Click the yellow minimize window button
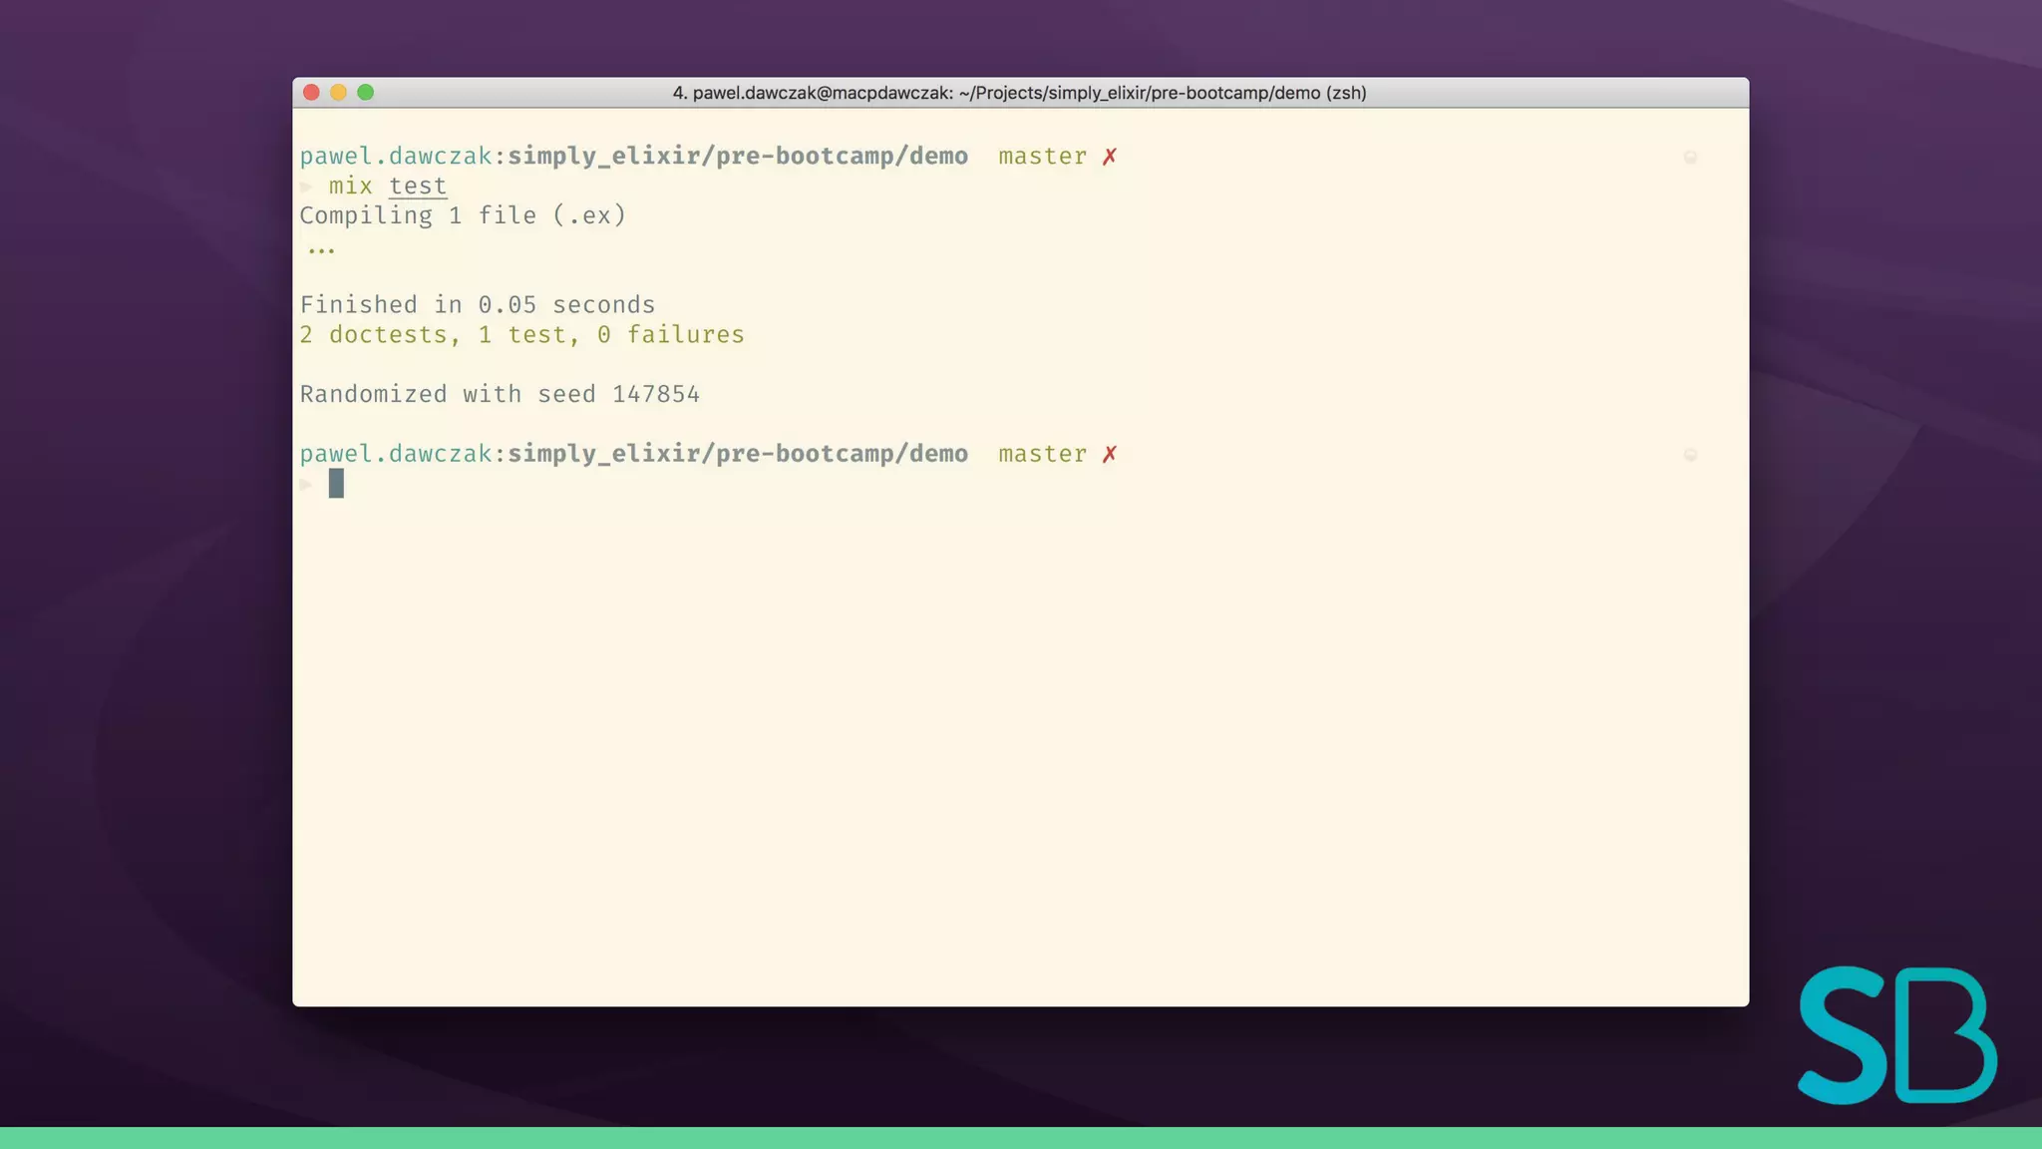The image size is (2042, 1149). tap(338, 93)
